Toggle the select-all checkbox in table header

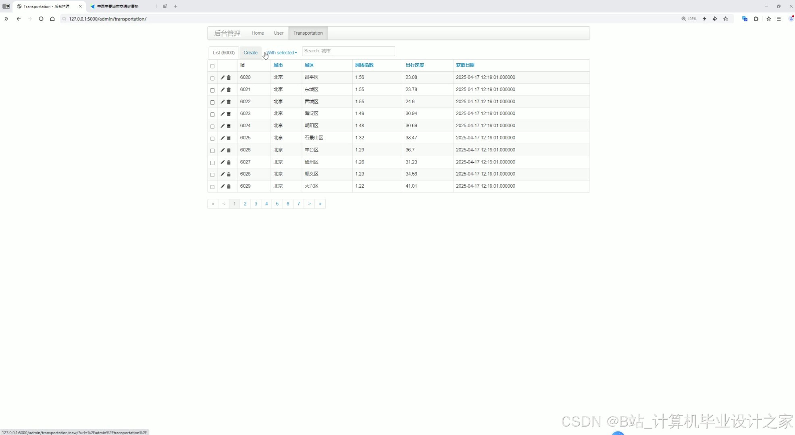coord(212,66)
